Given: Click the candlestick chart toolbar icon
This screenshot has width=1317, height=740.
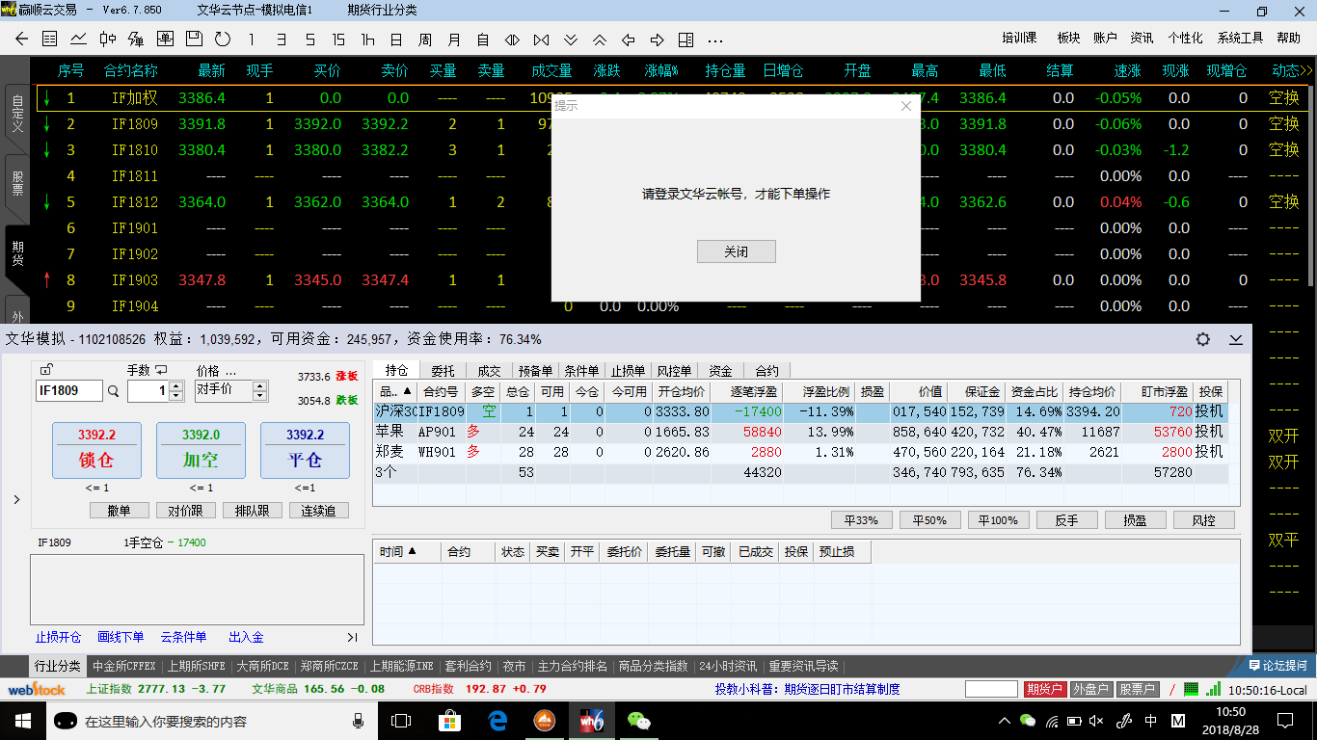Looking at the screenshot, I should tap(108, 40).
